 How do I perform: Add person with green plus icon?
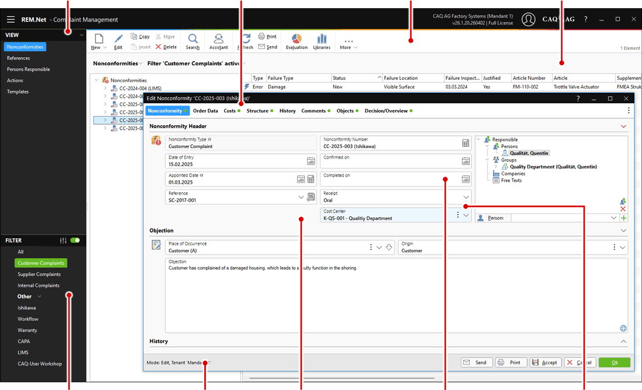click(x=623, y=218)
